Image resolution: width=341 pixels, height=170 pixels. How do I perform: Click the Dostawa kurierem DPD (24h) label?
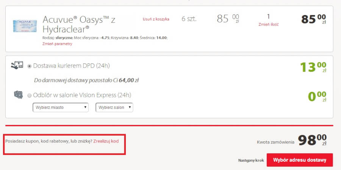click(x=72, y=66)
